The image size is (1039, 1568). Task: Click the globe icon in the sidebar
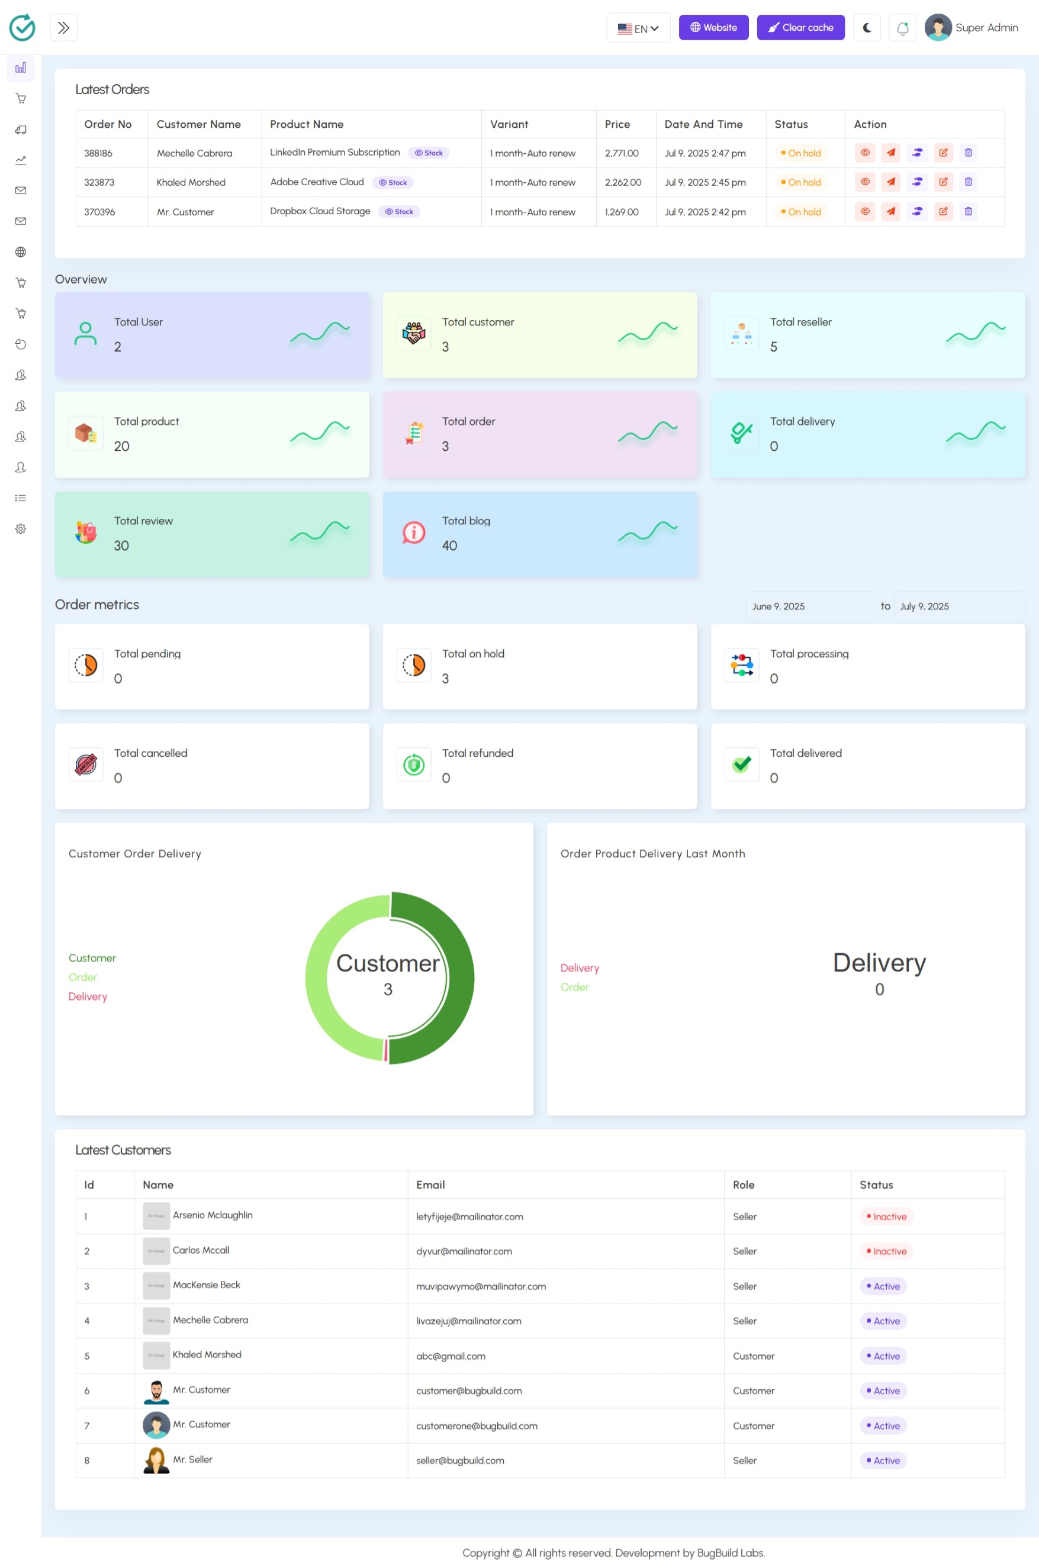tap(21, 252)
